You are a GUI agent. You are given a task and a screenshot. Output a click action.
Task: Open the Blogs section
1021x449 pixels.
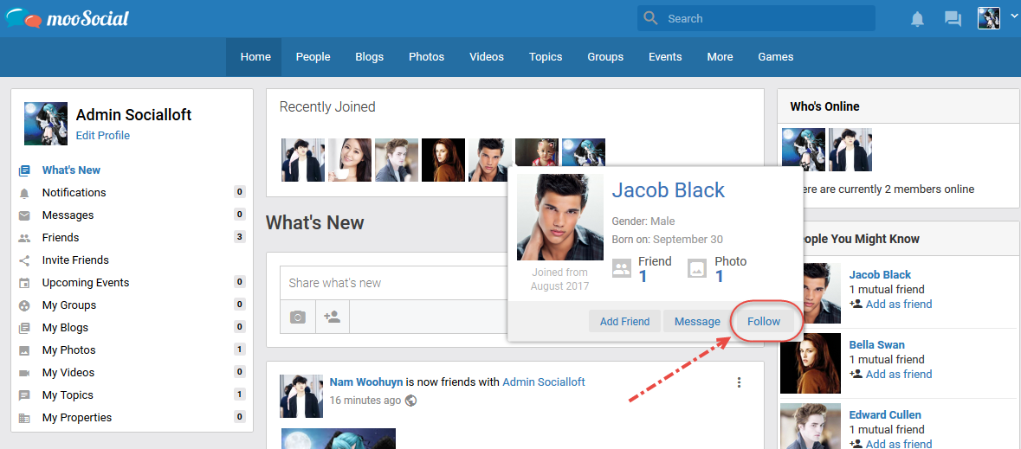369,56
